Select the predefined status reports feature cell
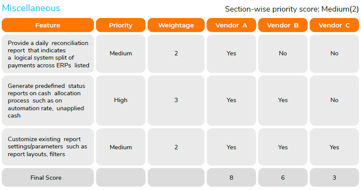Viewport: 361px width, 190px height. coord(48,100)
